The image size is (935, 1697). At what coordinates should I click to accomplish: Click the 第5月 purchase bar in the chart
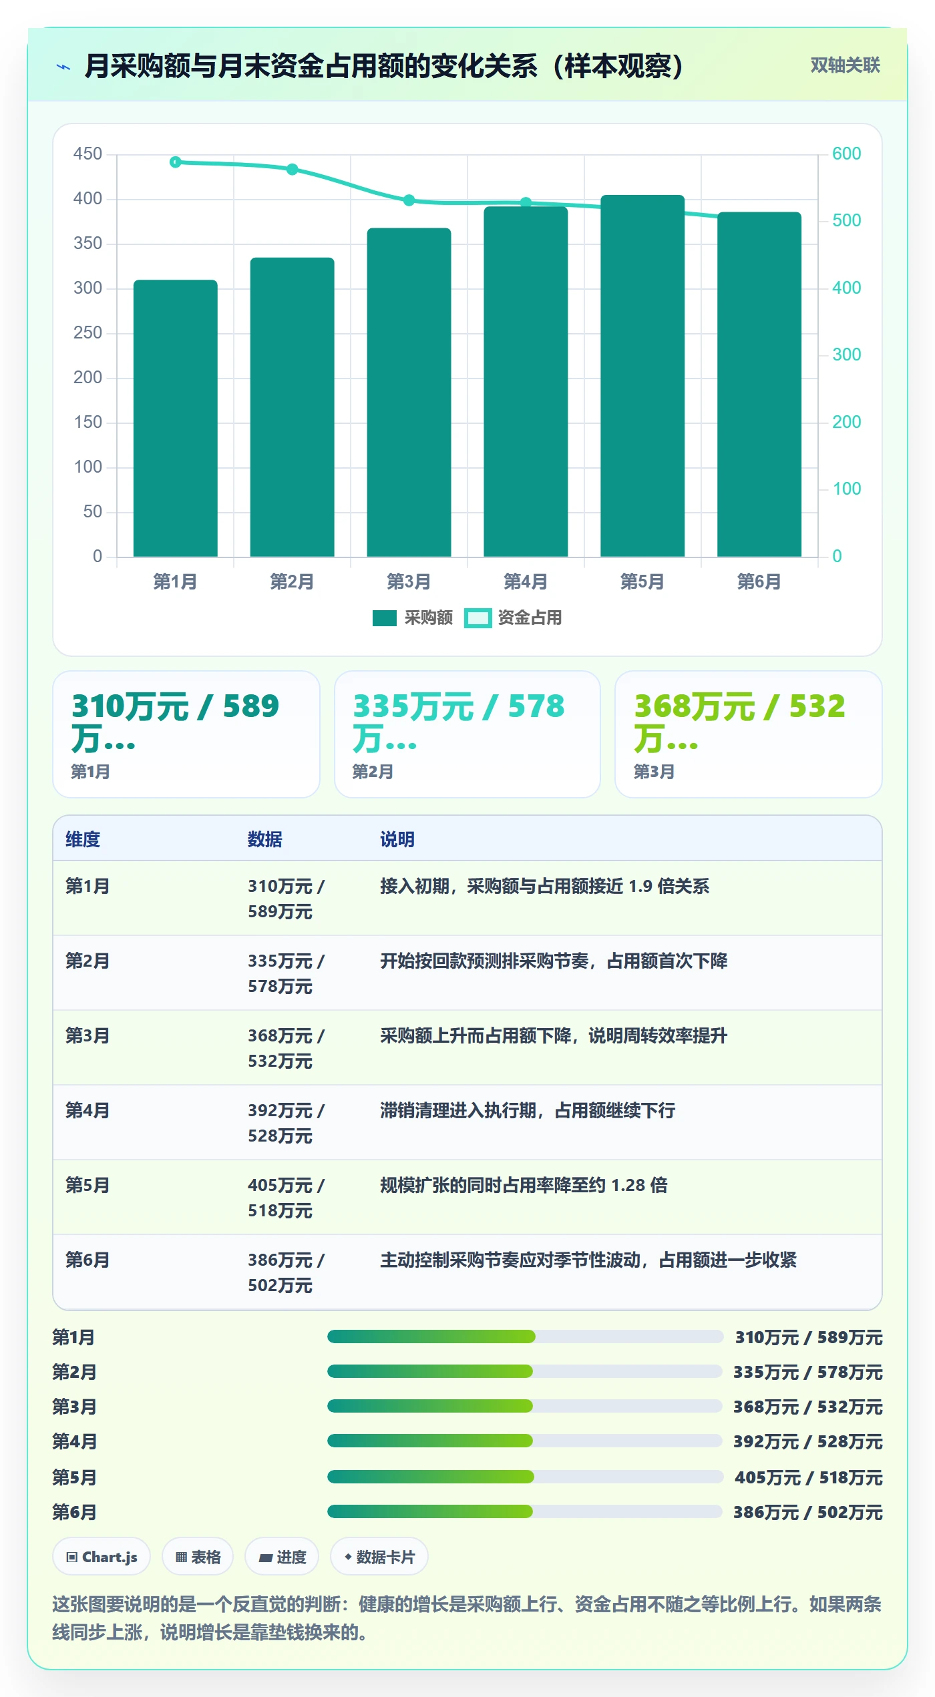642,376
